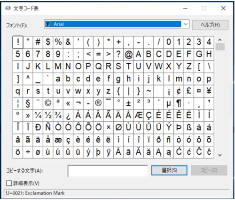Select the ¾ three quarters fraction

58,116
